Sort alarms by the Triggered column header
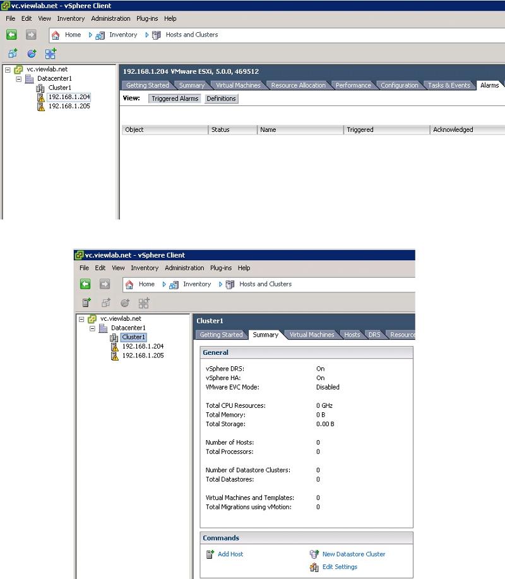The width and height of the screenshot is (505, 579). point(386,129)
